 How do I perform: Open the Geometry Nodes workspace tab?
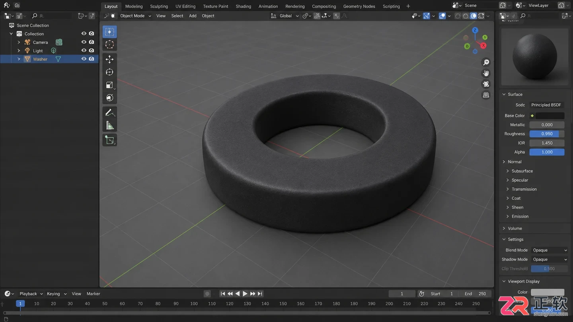click(x=359, y=6)
